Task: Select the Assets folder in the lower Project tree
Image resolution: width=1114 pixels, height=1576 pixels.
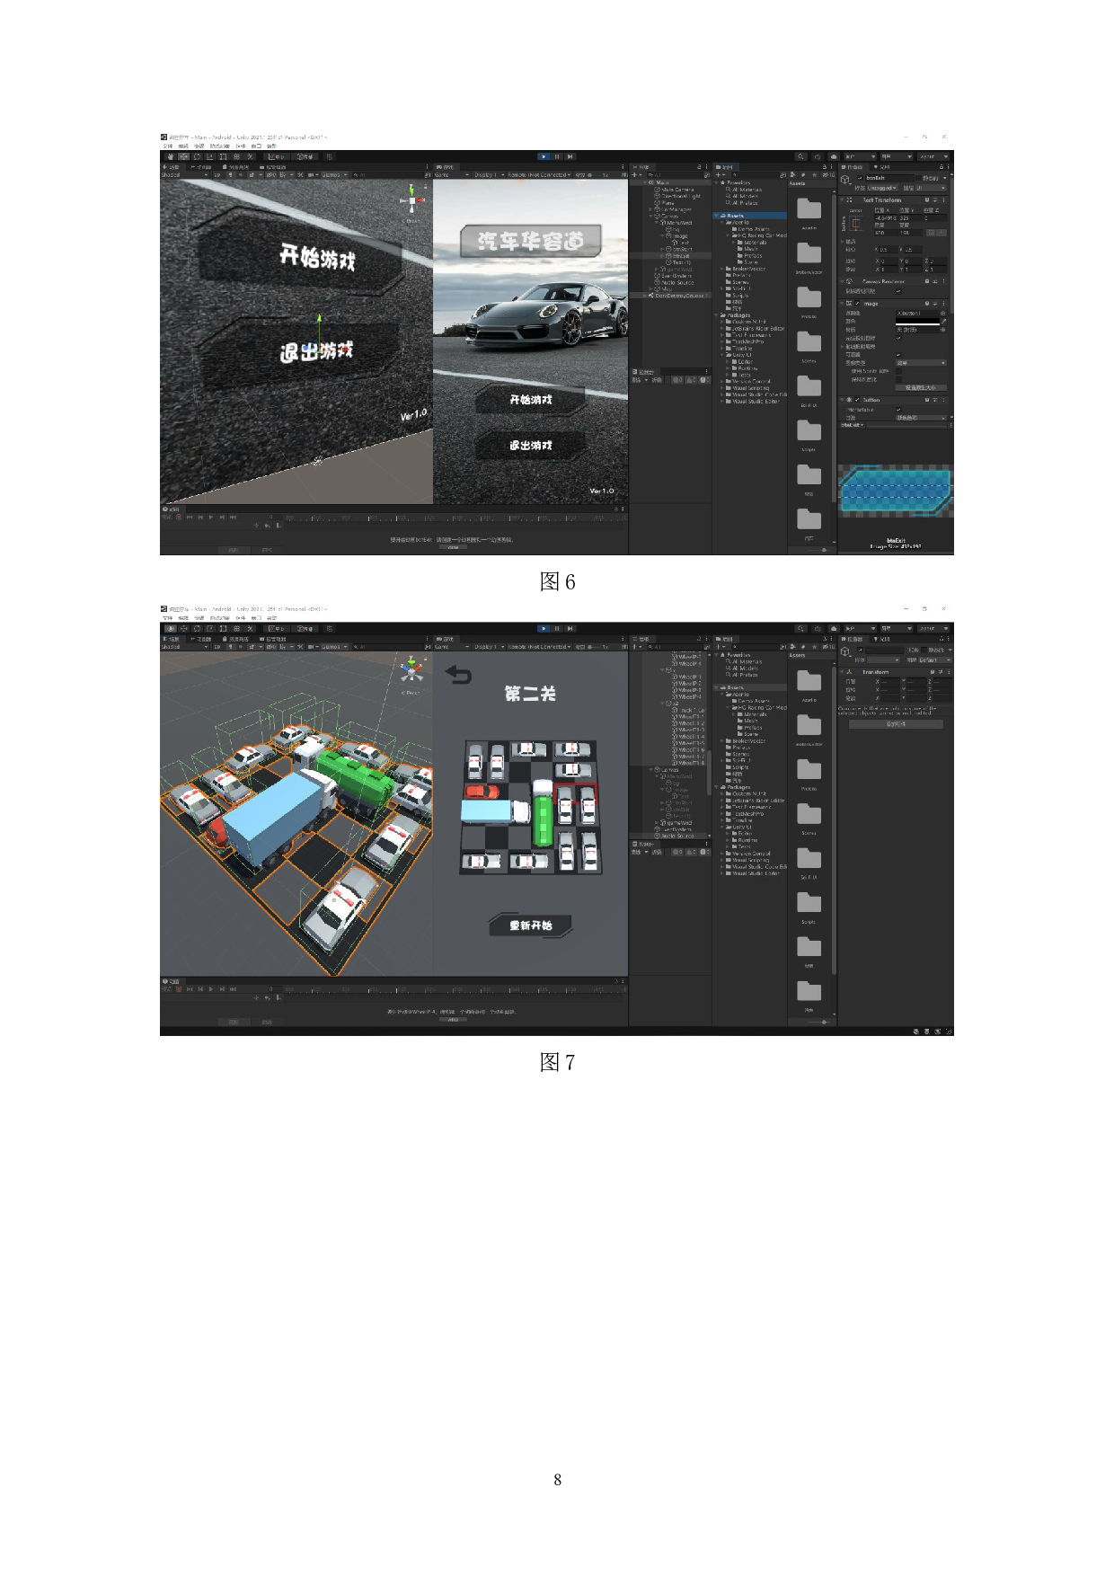Action: click(x=736, y=687)
